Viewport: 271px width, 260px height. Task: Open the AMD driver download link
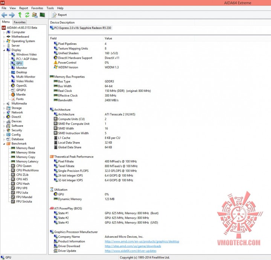tap(133, 246)
